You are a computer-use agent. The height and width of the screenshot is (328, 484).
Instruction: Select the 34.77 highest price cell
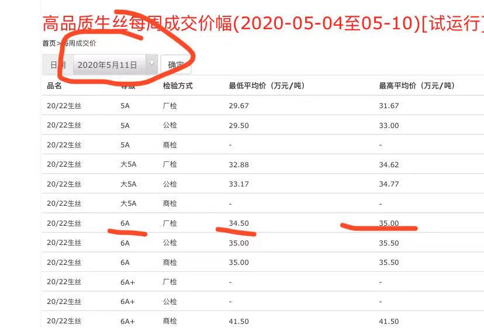tap(389, 184)
